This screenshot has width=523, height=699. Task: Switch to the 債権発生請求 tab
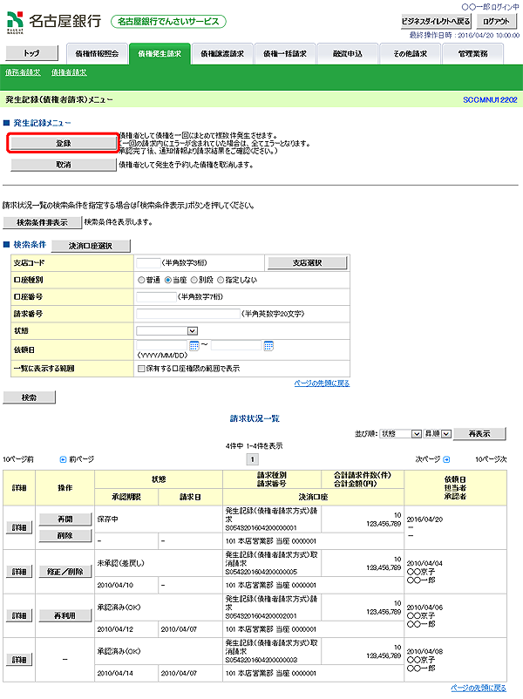click(160, 54)
